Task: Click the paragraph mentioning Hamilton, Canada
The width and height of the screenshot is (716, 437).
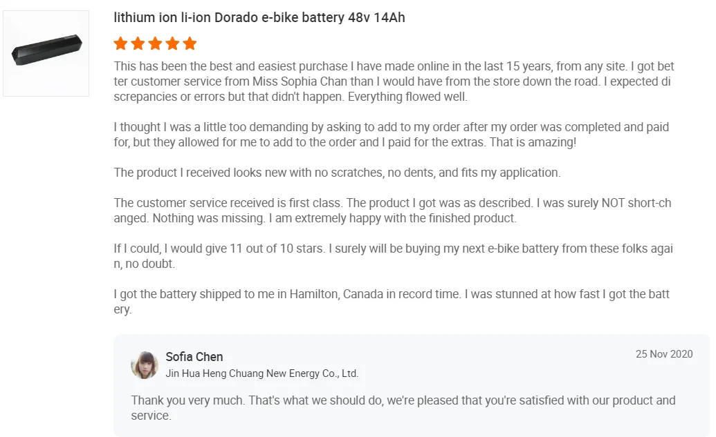Action: tap(392, 302)
